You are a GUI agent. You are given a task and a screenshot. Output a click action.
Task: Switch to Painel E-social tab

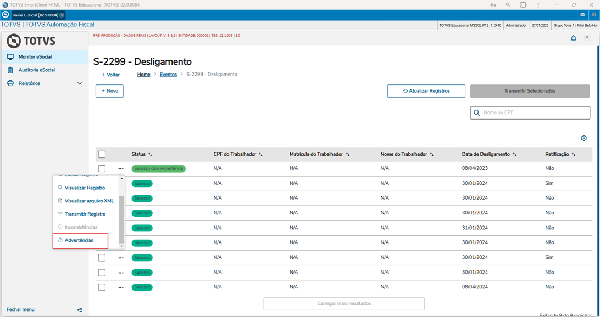click(x=35, y=15)
